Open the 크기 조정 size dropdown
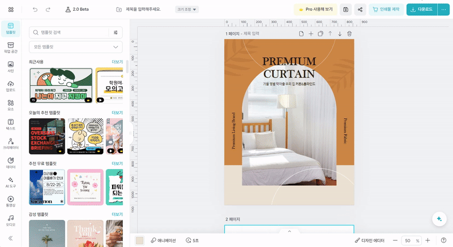Screen dimensions: 453x247 click(187, 10)
